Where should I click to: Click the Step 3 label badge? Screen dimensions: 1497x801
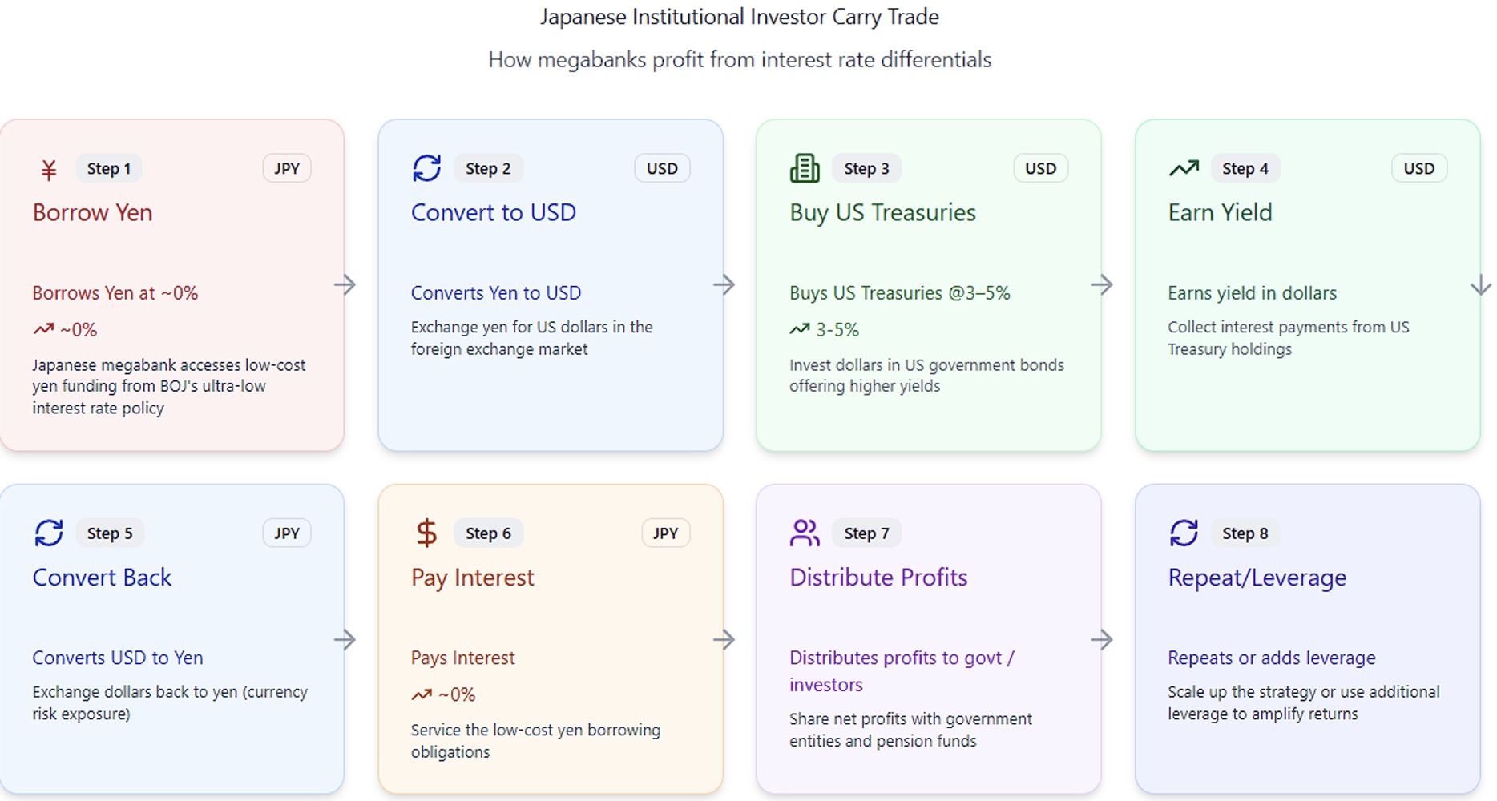coord(866,168)
